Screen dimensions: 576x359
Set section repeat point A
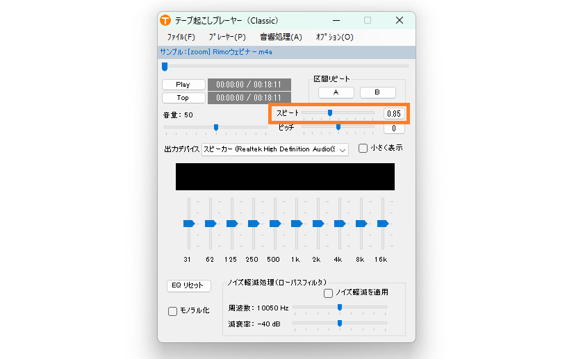(336, 92)
